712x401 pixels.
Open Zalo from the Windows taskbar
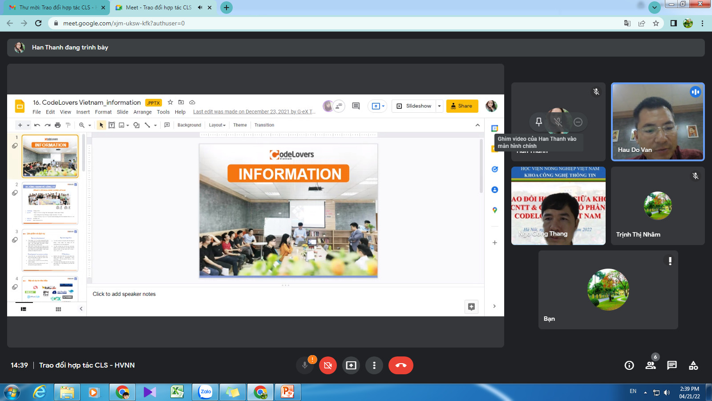pos(205,392)
